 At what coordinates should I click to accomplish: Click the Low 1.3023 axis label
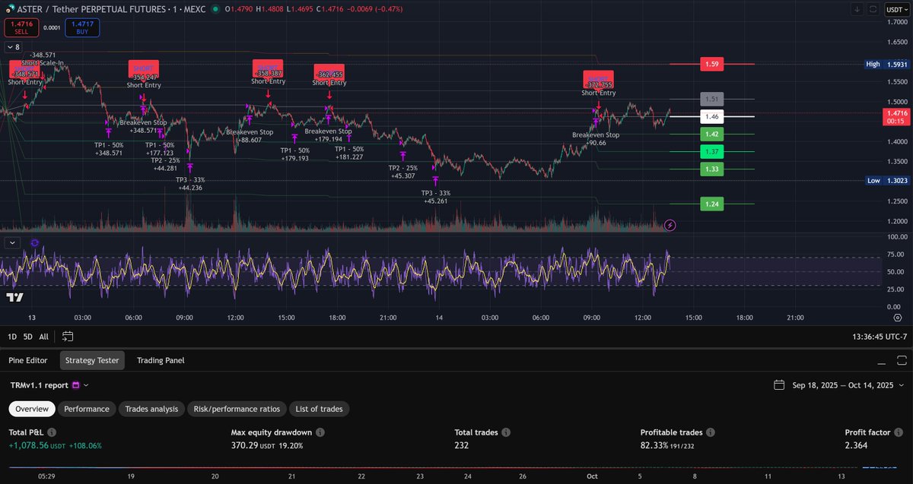coord(886,181)
